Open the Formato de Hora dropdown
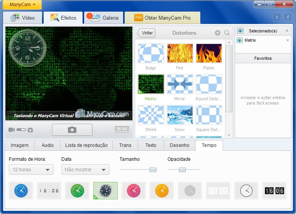Viewport: 296px width, 214px height. coord(31,170)
